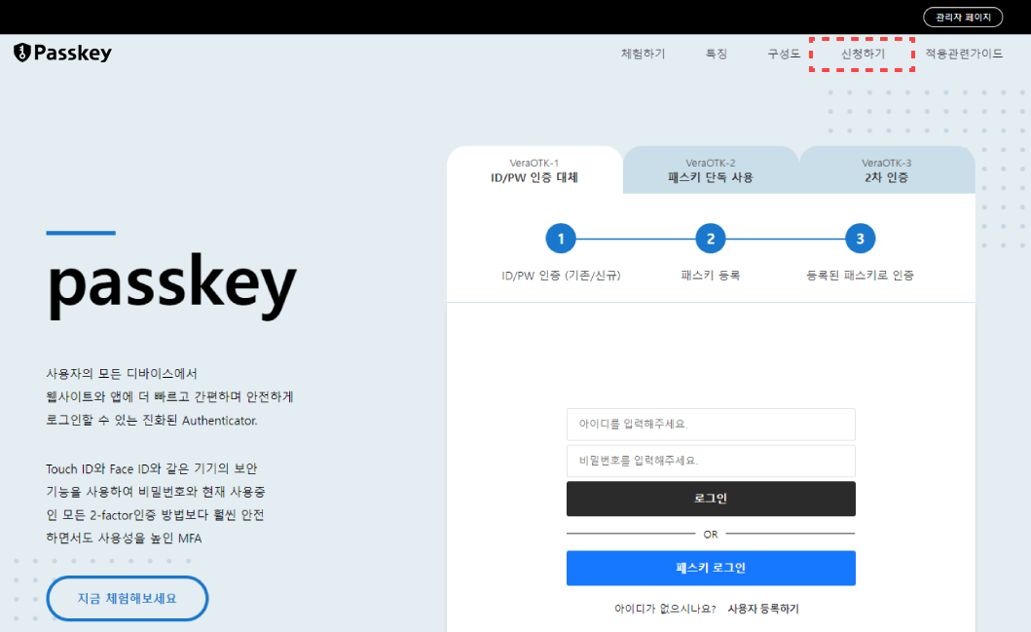Image resolution: width=1031 pixels, height=632 pixels.
Task: Click the large 'passkey' heading text
Action: click(172, 284)
